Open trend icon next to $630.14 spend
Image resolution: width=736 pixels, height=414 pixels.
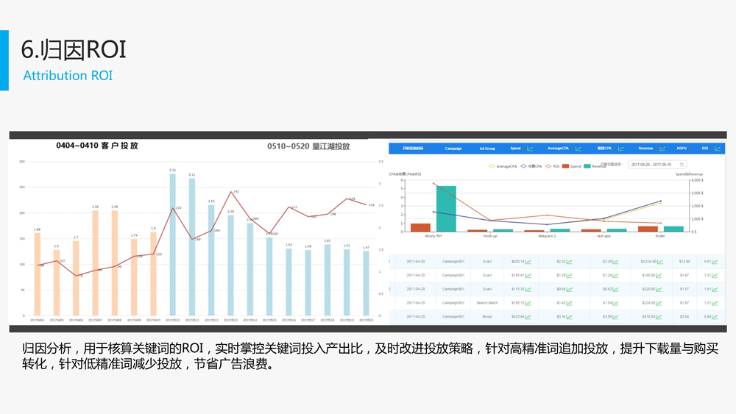527,261
